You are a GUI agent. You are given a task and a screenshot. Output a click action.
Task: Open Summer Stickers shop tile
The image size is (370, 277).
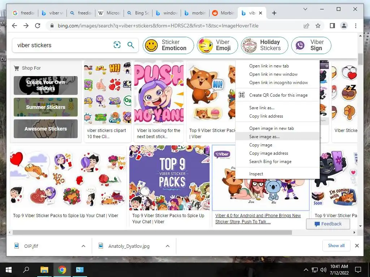pyautogui.click(x=46, y=107)
